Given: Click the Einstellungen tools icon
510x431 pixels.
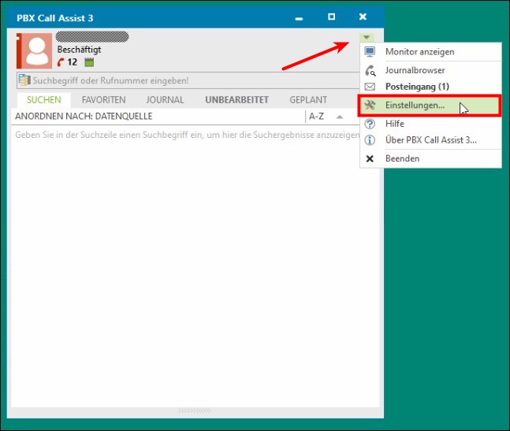Looking at the screenshot, I should click(370, 105).
